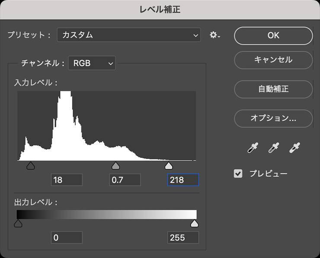Click the OK button
This screenshot has height=258, width=320.
273,35
